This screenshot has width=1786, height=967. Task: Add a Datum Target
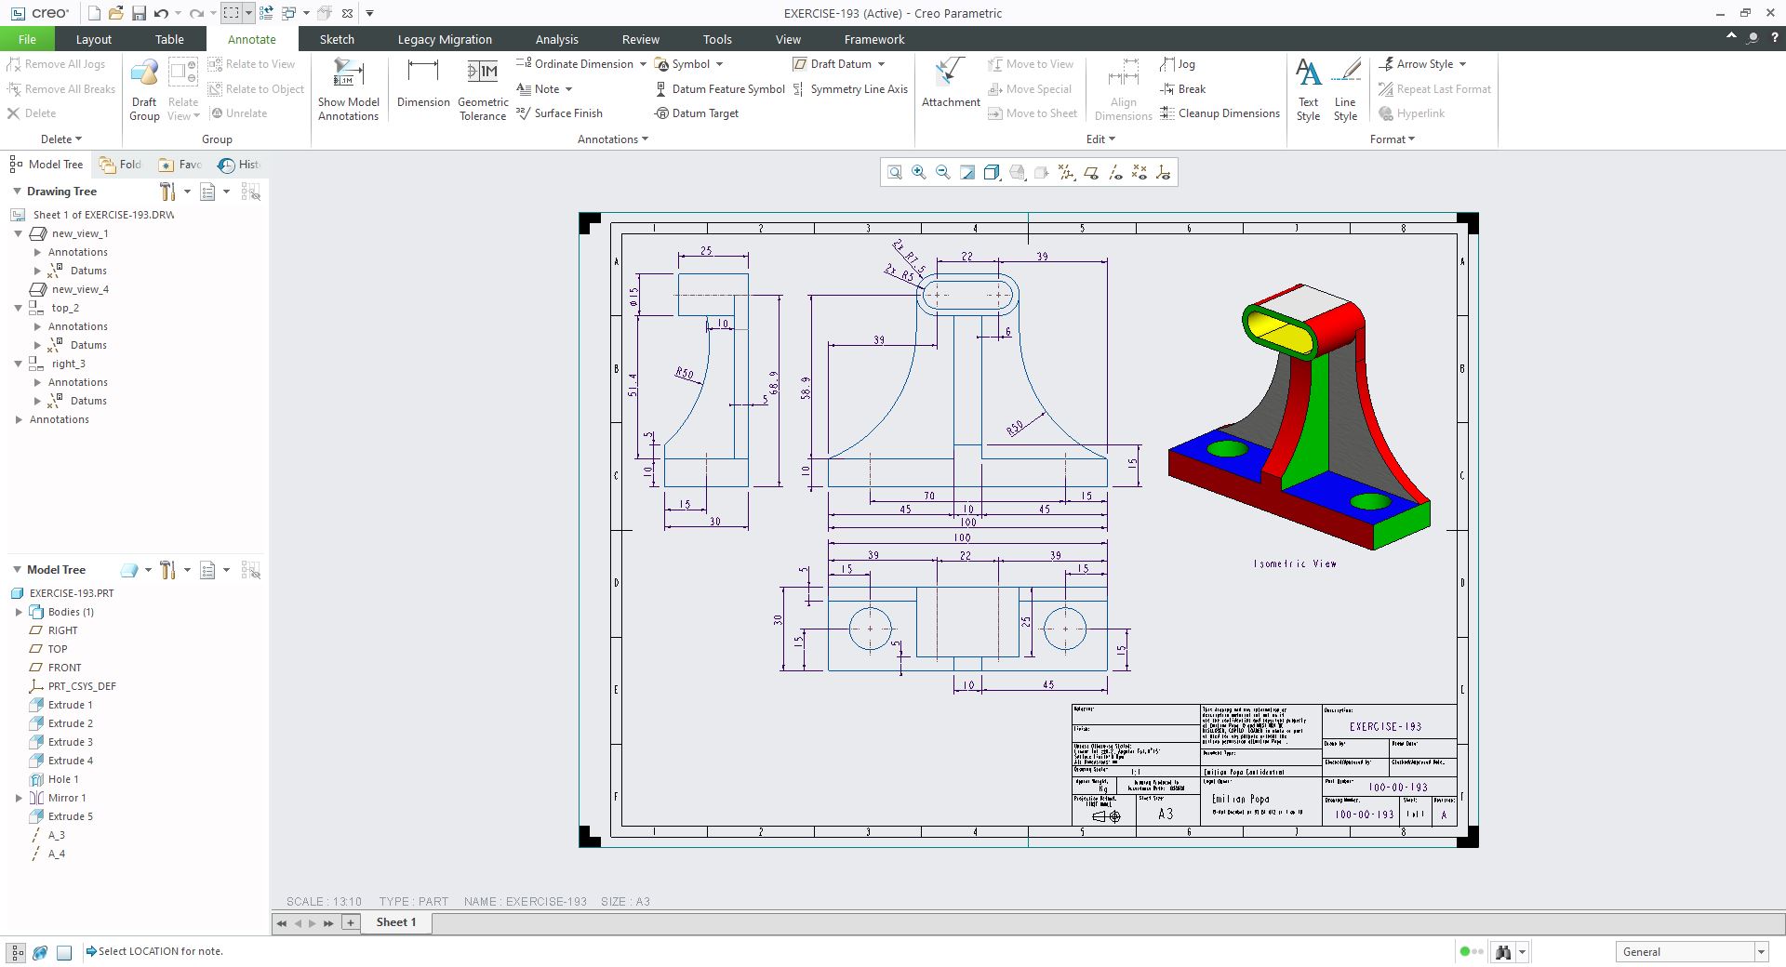click(x=697, y=113)
